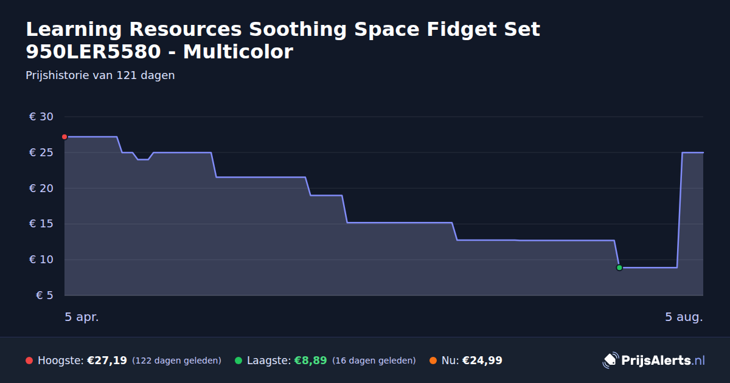Click the '16 dagen geleden' note
730x383 pixels.
point(374,361)
